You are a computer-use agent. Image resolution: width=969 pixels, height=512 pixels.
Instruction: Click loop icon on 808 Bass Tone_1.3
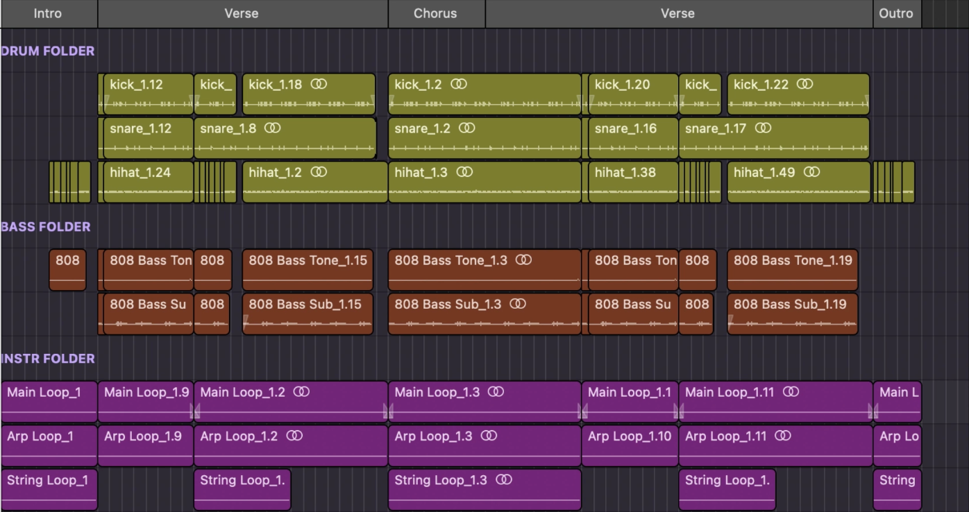point(524,260)
